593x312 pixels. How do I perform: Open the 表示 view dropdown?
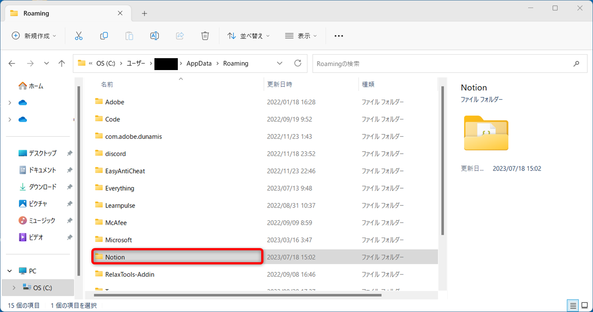point(301,36)
